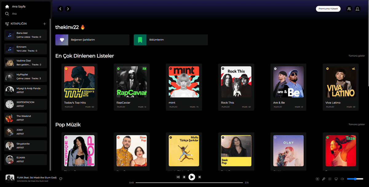Go forward with right arrow button
Viewport: 369px width, 187px height.
[x=68, y=9]
